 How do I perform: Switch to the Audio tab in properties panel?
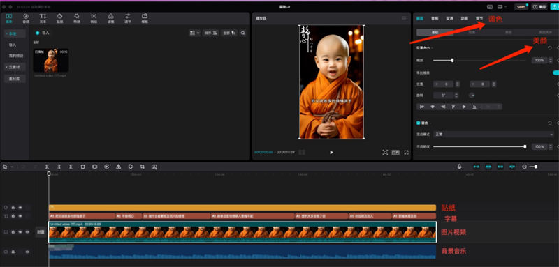434,18
